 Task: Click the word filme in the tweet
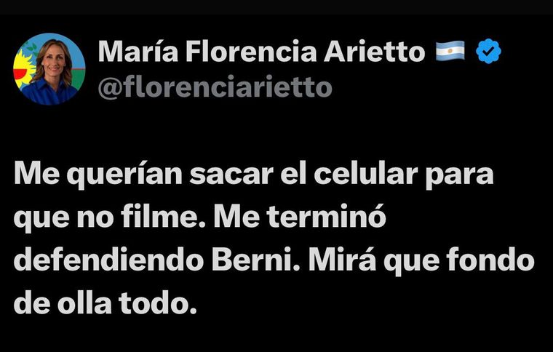[x=163, y=216]
